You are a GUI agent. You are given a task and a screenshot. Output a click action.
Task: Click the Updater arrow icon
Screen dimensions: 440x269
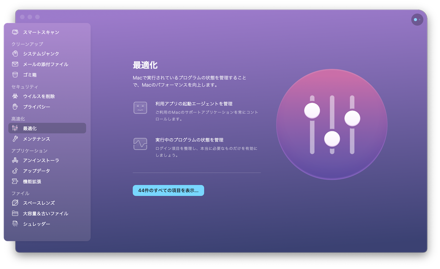click(15, 171)
